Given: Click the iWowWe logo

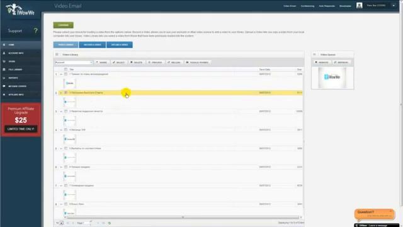Looking at the screenshot, I should coord(20,10).
